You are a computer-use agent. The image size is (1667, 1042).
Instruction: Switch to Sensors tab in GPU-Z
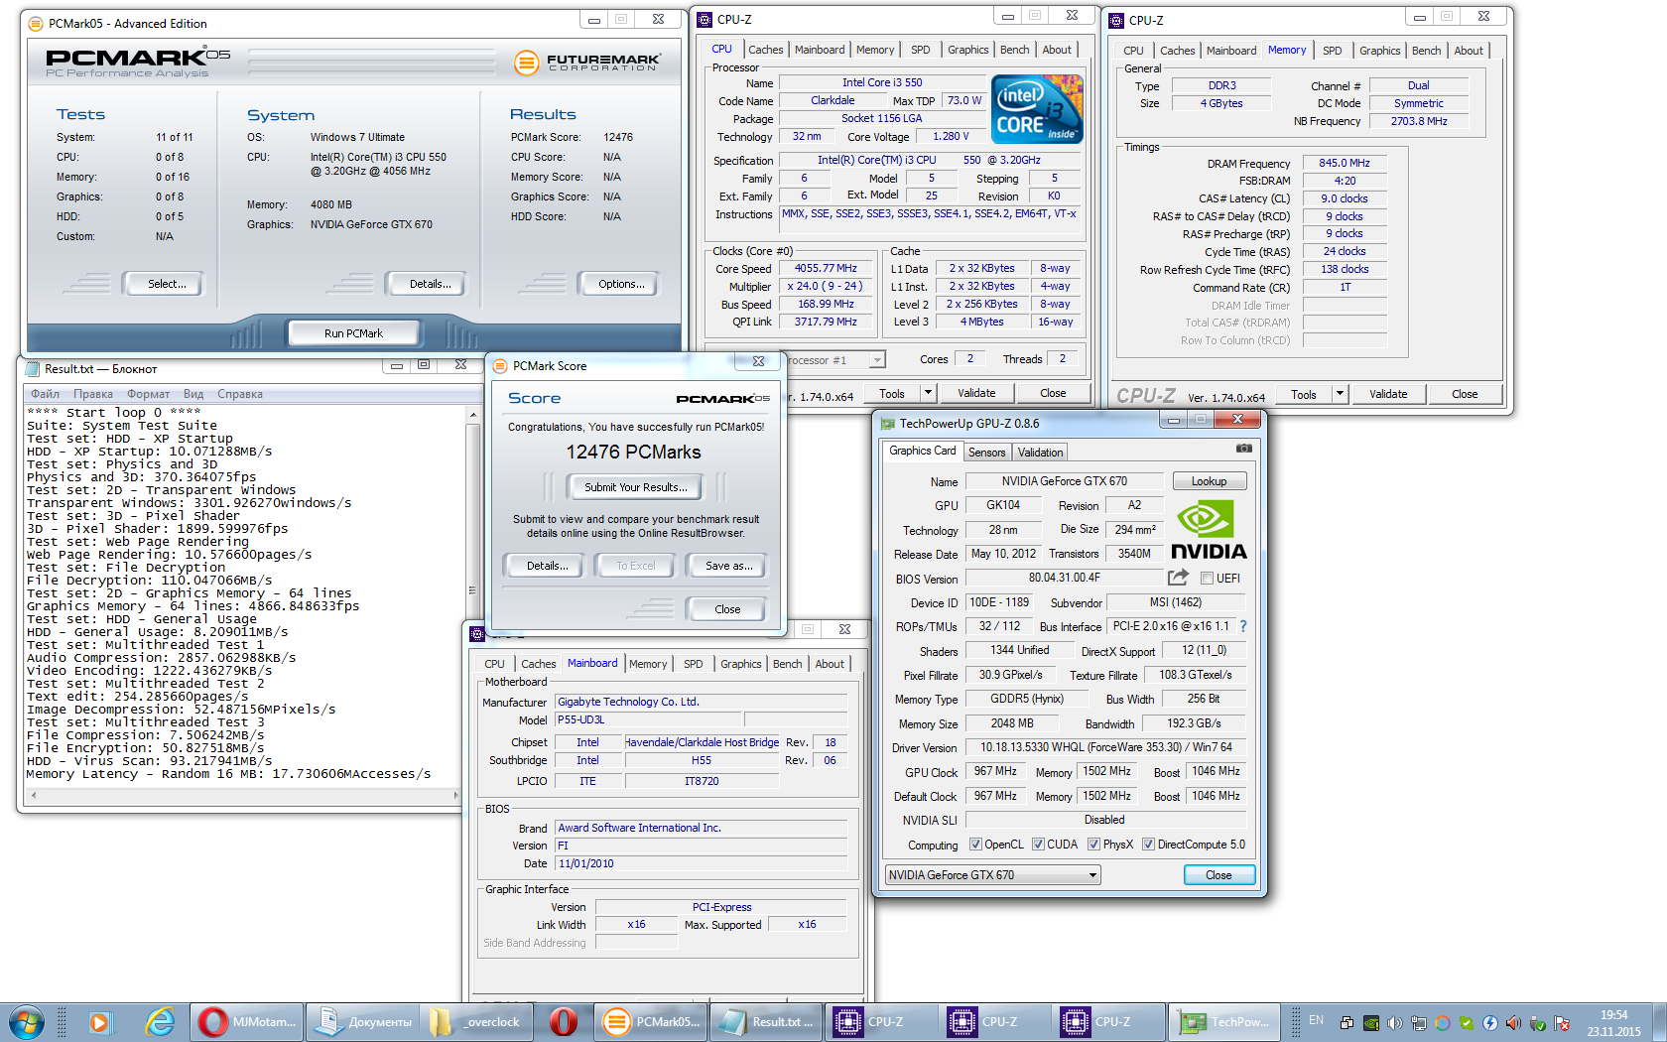click(986, 453)
